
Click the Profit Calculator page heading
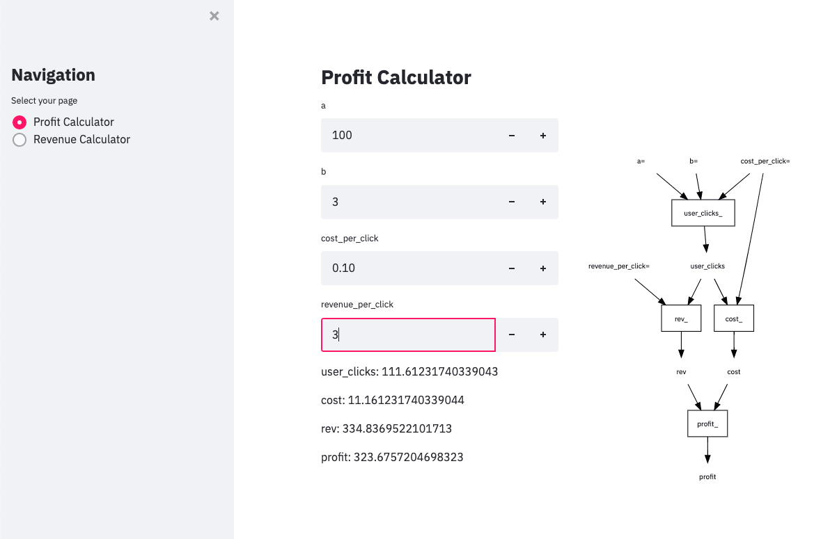[x=396, y=78]
